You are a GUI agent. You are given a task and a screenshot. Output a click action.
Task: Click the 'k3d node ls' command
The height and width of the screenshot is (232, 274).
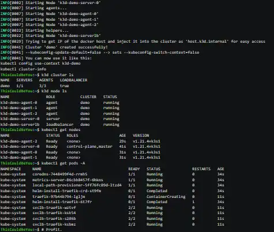[x=54, y=91]
